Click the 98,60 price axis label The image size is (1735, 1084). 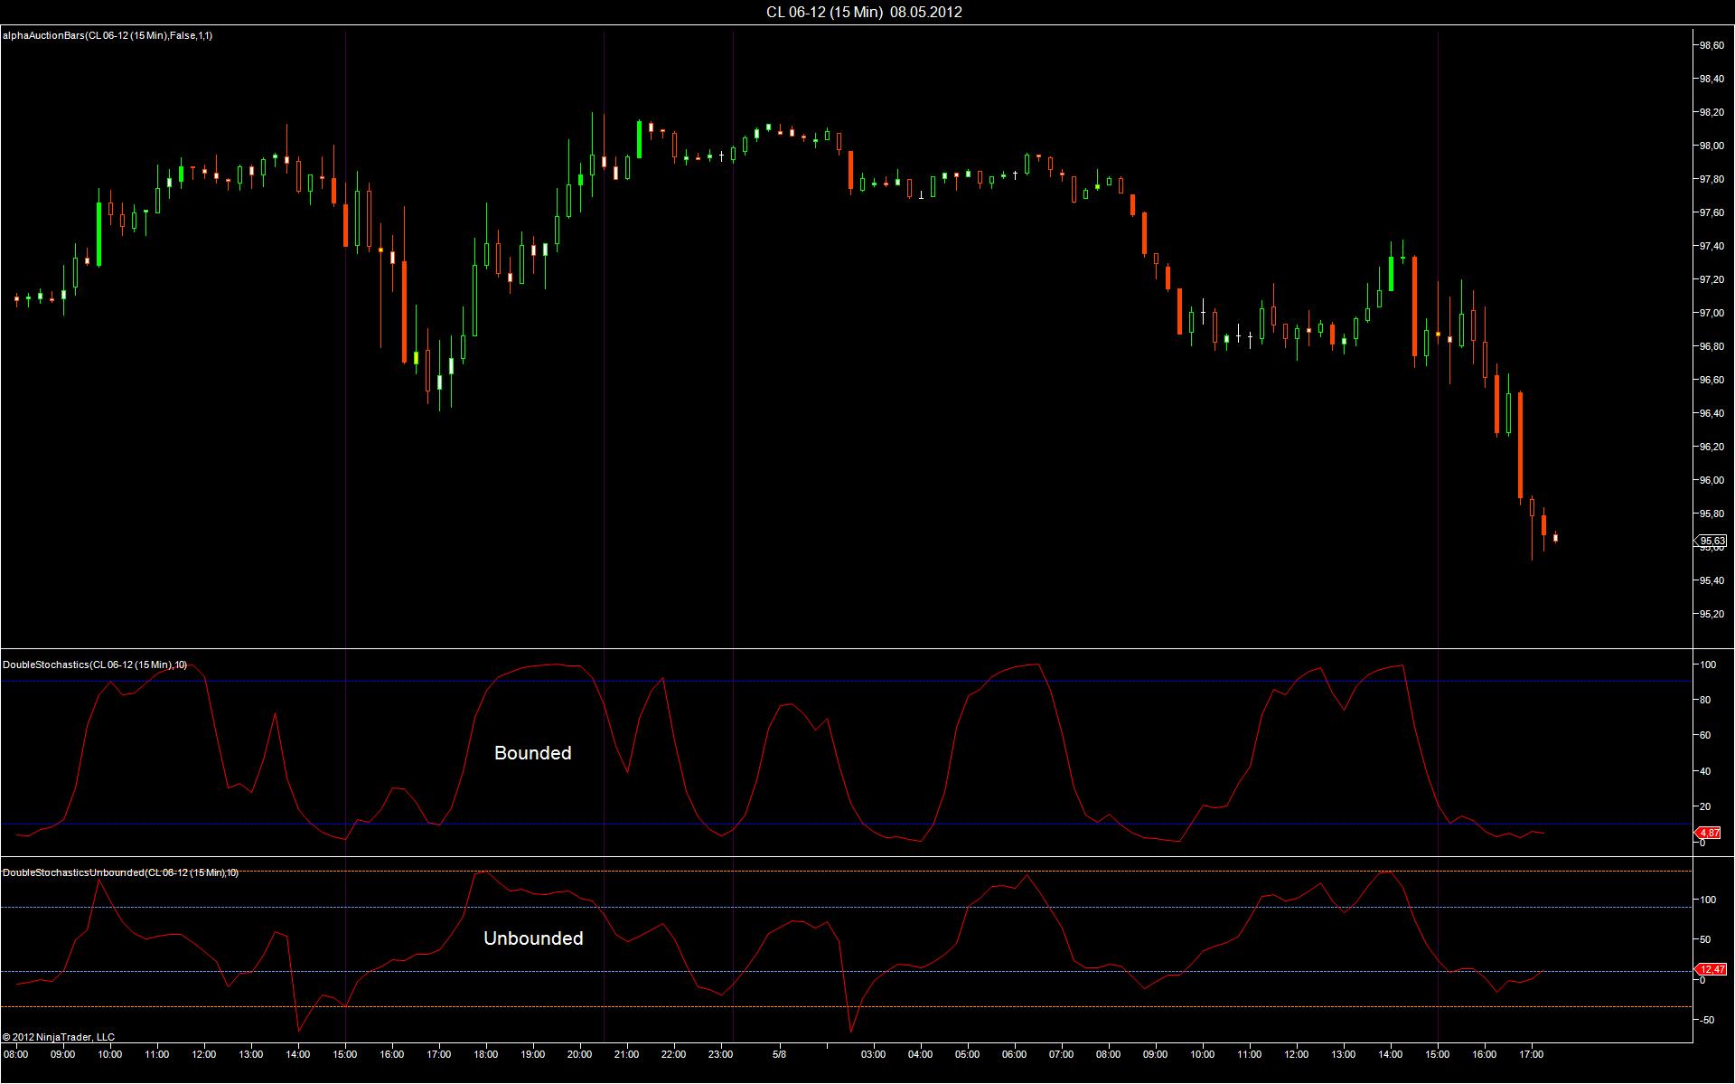point(1712,44)
